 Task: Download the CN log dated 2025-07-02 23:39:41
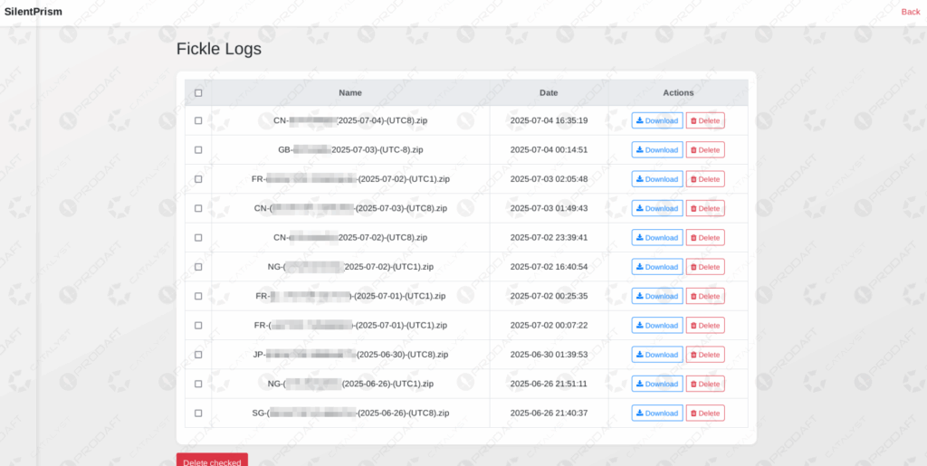[x=657, y=237]
